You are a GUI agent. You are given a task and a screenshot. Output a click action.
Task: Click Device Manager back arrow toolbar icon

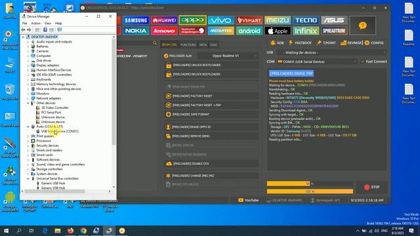pos(24,29)
